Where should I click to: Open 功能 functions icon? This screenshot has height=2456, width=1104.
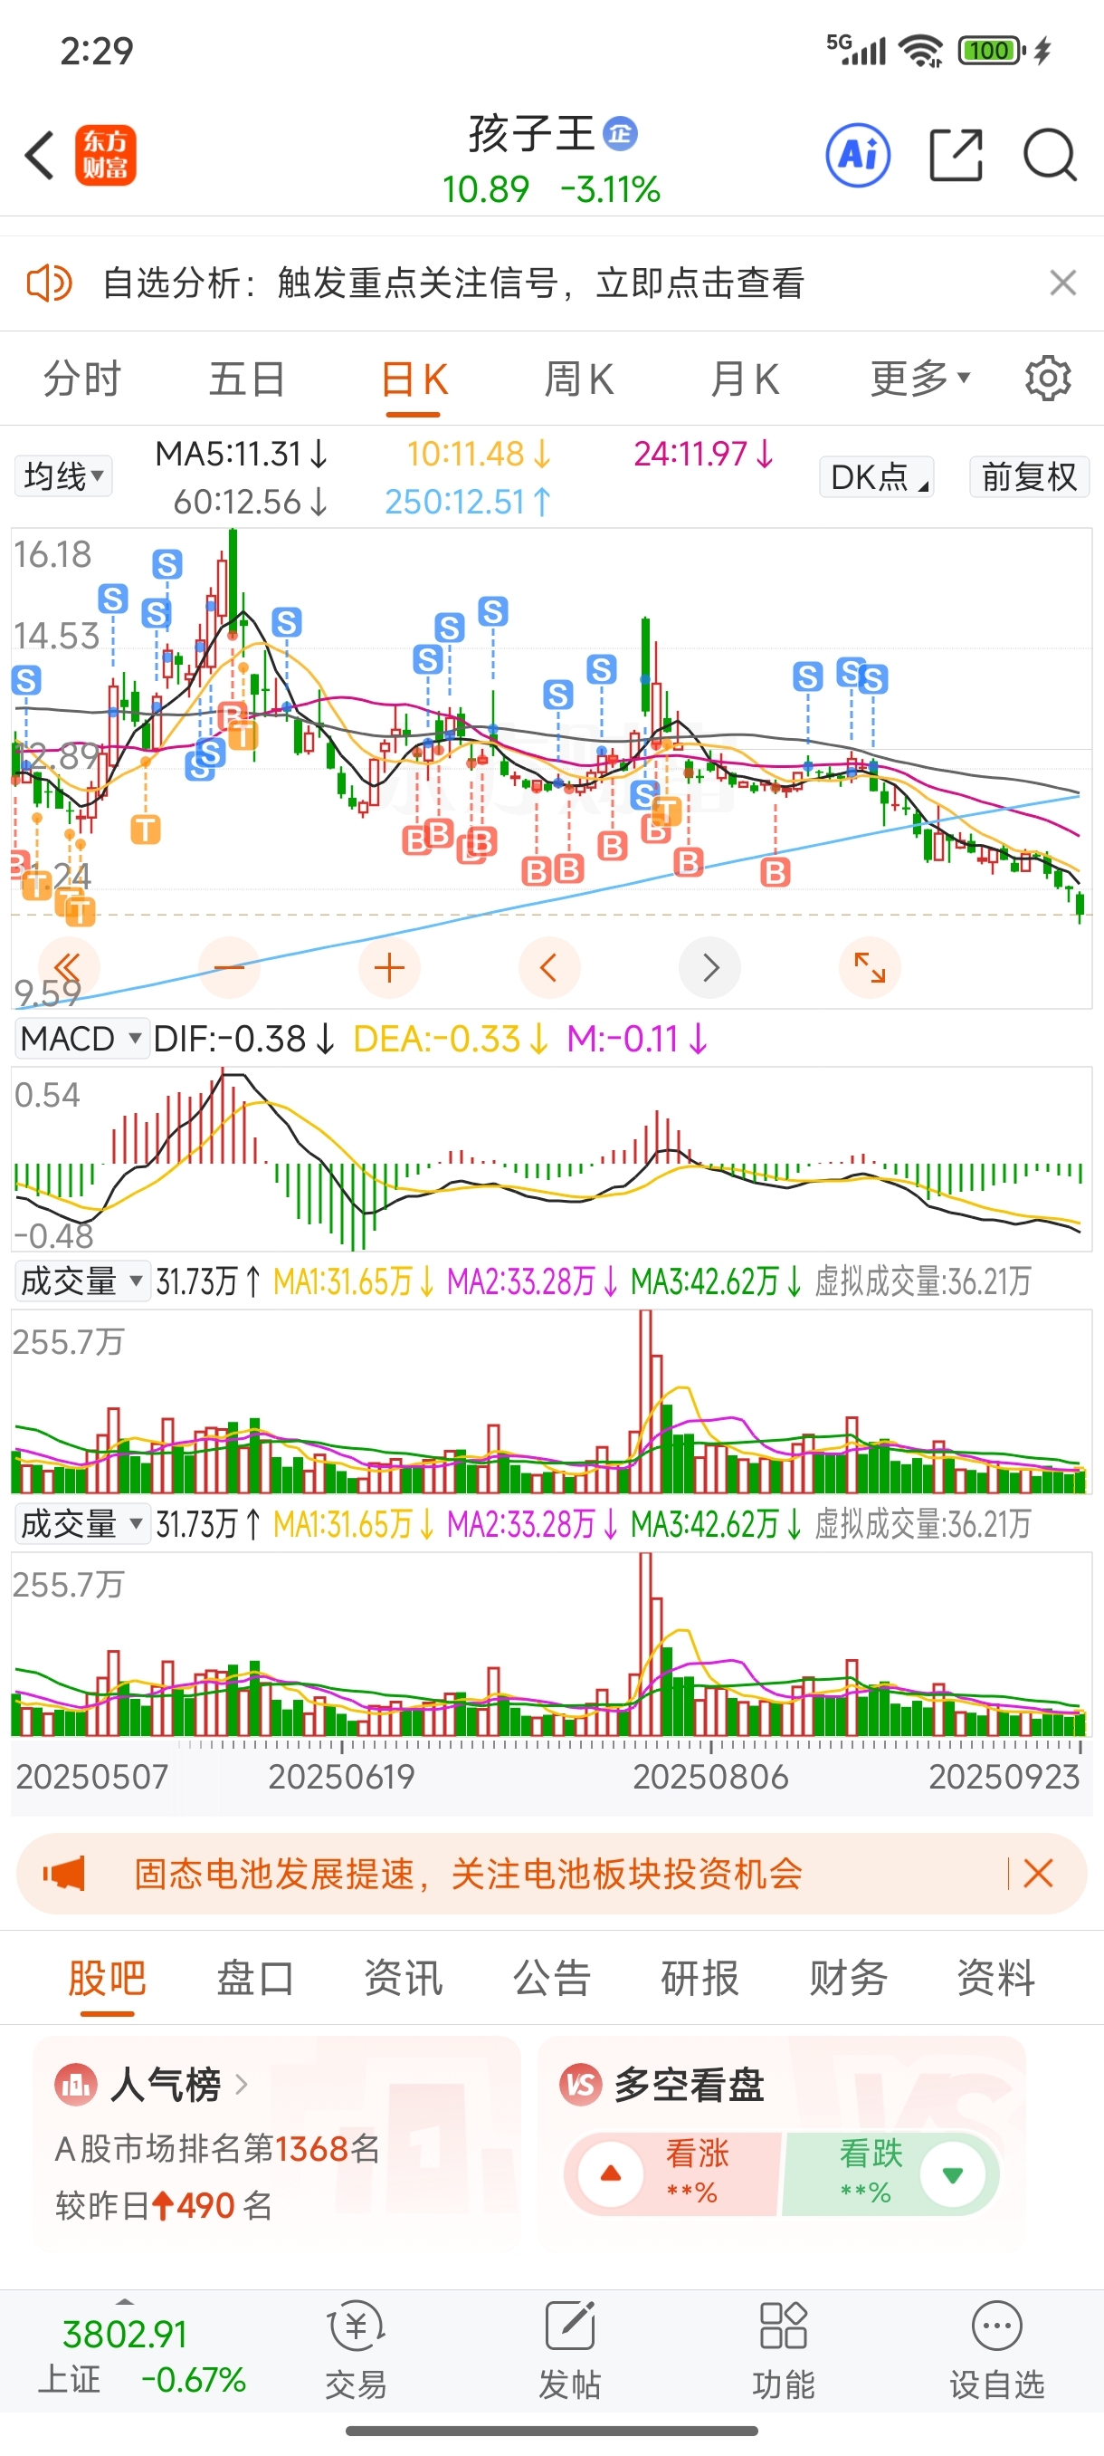[783, 2326]
